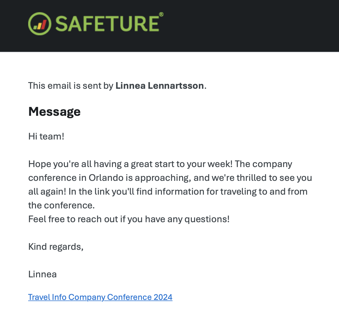The height and width of the screenshot is (322, 339).
Task: Click the words "all again!" in the paragraph
Action: [x=47, y=192]
